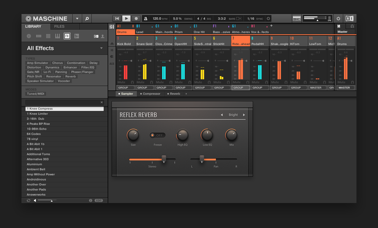Show NI factory content icon
The image size is (378, 228).
pyautogui.click(x=96, y=36)
